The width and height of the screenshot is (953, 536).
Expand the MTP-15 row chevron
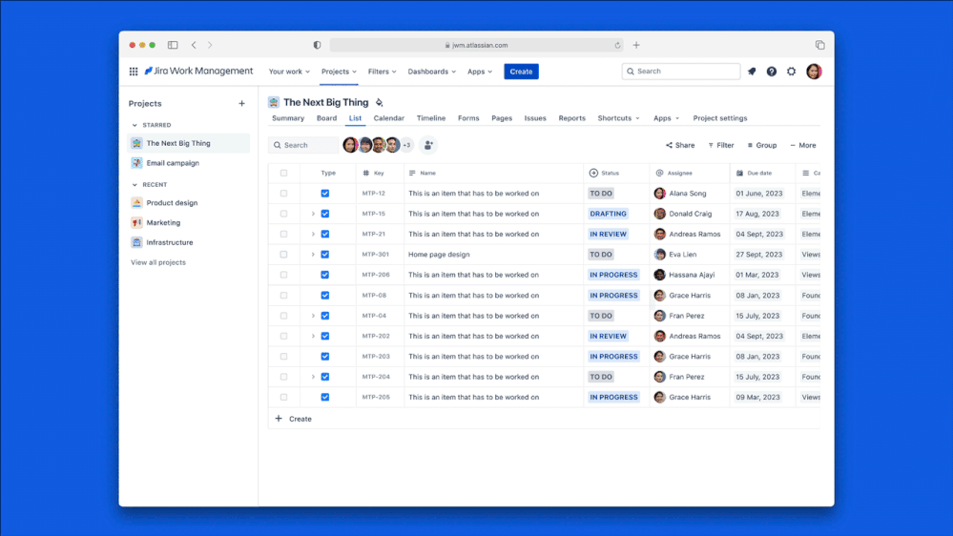coord(313,214)
